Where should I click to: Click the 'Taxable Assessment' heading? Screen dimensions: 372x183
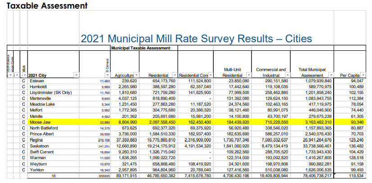pos(47,5)
